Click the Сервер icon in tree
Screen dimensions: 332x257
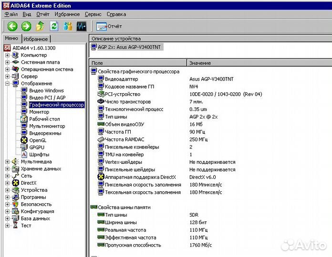coord(15,77)
